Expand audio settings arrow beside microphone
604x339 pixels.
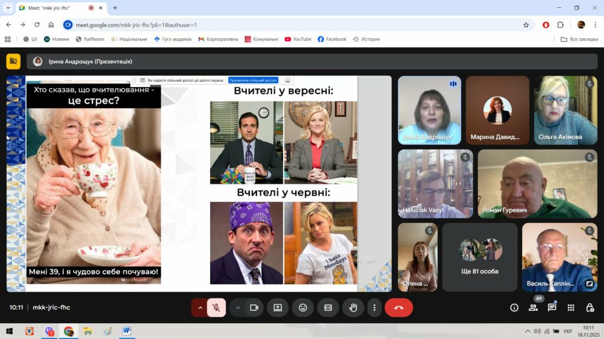(200, 307)
